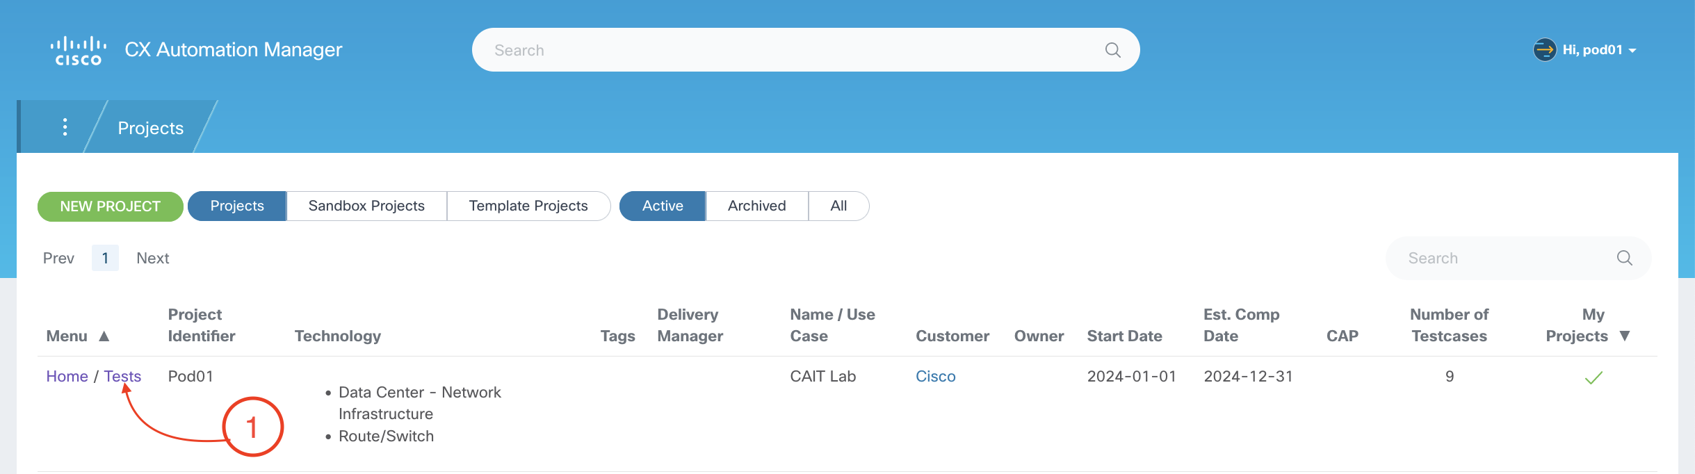Viewport: 1695px width, 474px height.
Task: Click the NEW PROJECT button
Action: (111, 206)
